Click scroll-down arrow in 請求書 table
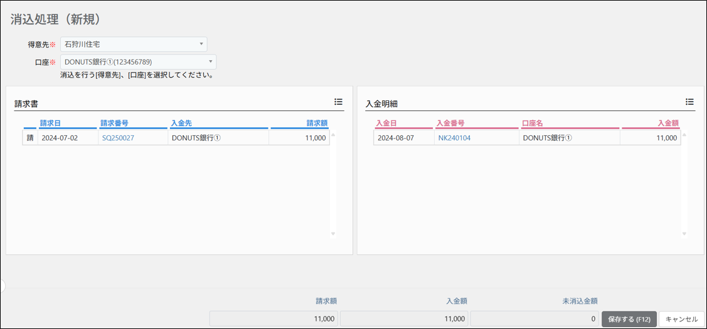The height and width of the screenshot is (329, 707). click(333, 234)
